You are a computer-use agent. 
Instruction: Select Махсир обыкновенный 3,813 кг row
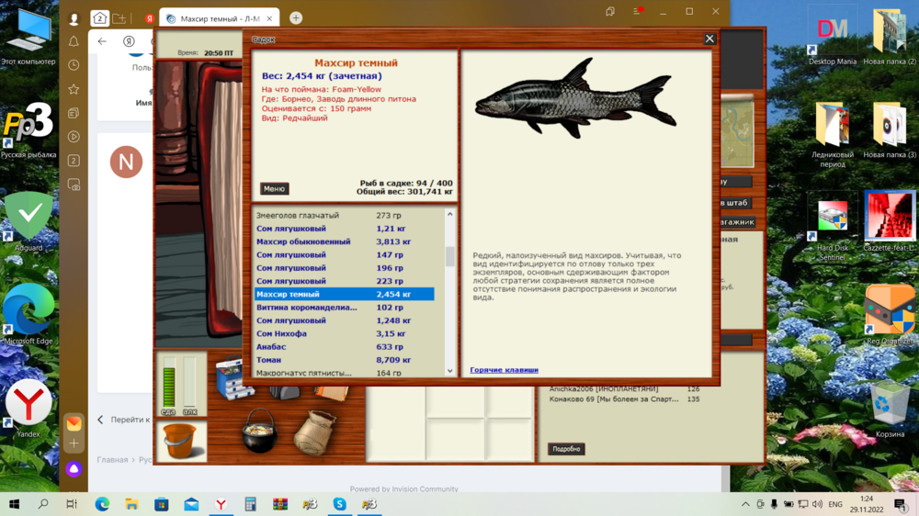click(x=344, y=241)
